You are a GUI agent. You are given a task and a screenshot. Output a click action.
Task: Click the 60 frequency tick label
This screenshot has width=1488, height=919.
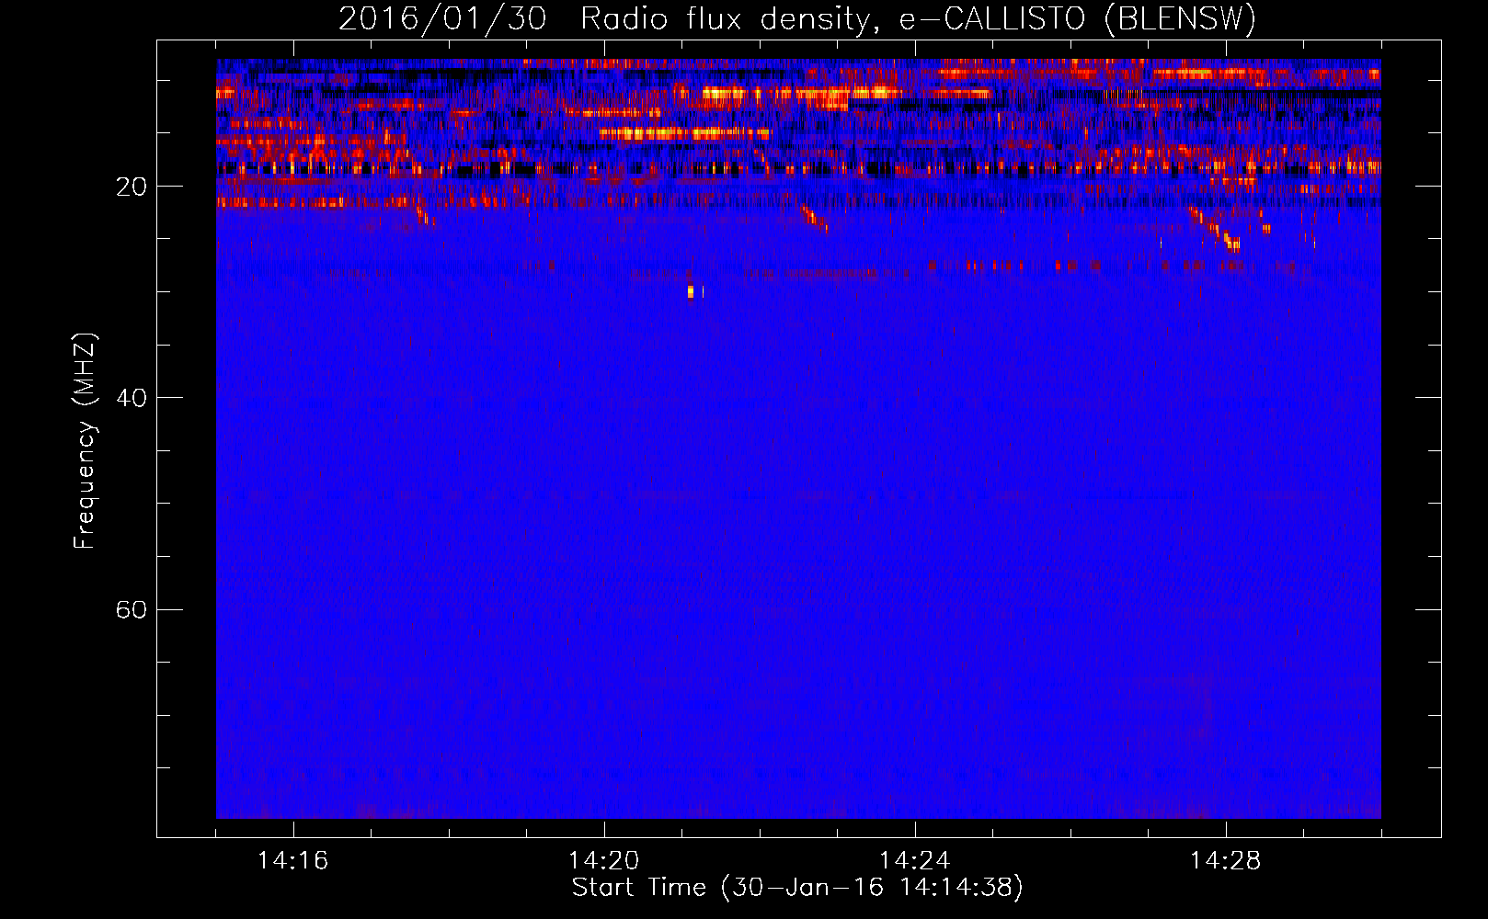132,609
